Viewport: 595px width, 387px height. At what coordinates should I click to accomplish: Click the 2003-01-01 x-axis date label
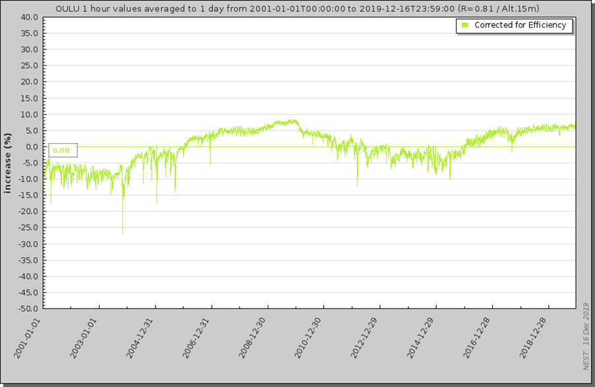coord(83,338)
